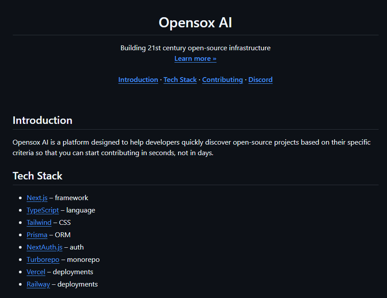The image size is (387, 298).
Task: Click the Prisma link
Action: point(37,235)
